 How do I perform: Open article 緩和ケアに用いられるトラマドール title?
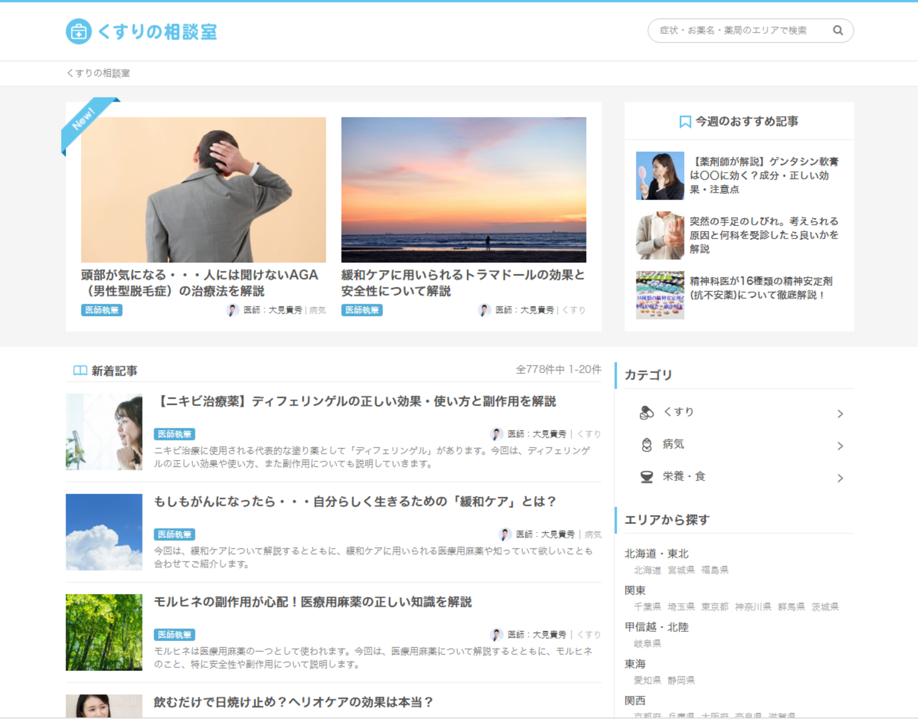[463, 283]
